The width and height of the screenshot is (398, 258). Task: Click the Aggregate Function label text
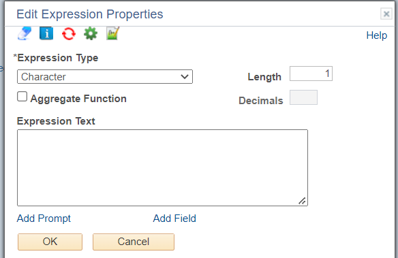(78, 99)
